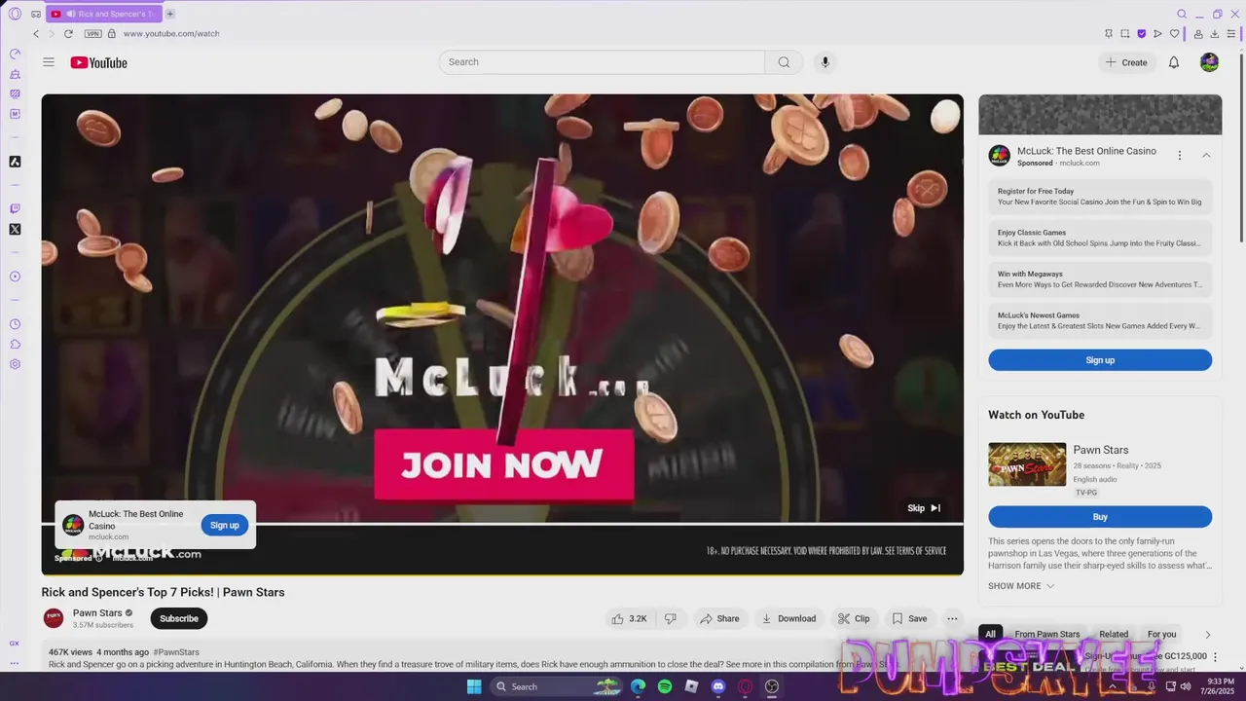The width and height of the screenshot is (1246, 701).
Task: Open the sidebar Settings gear icon
Action: 15,364
